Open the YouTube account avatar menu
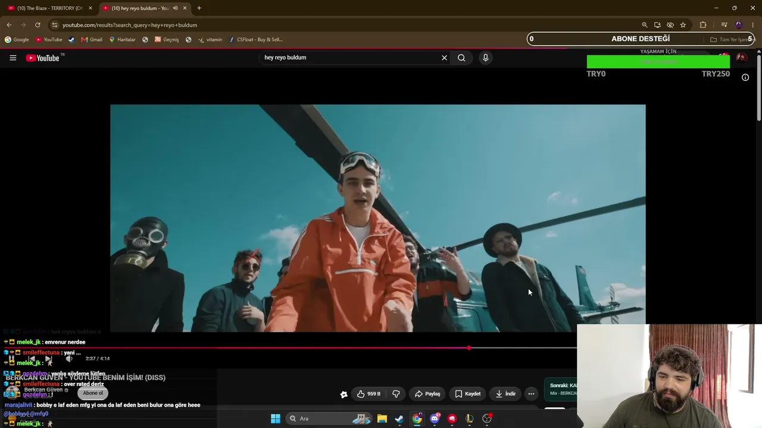This screenshot has height=428, width=762. tap(742, 58)
